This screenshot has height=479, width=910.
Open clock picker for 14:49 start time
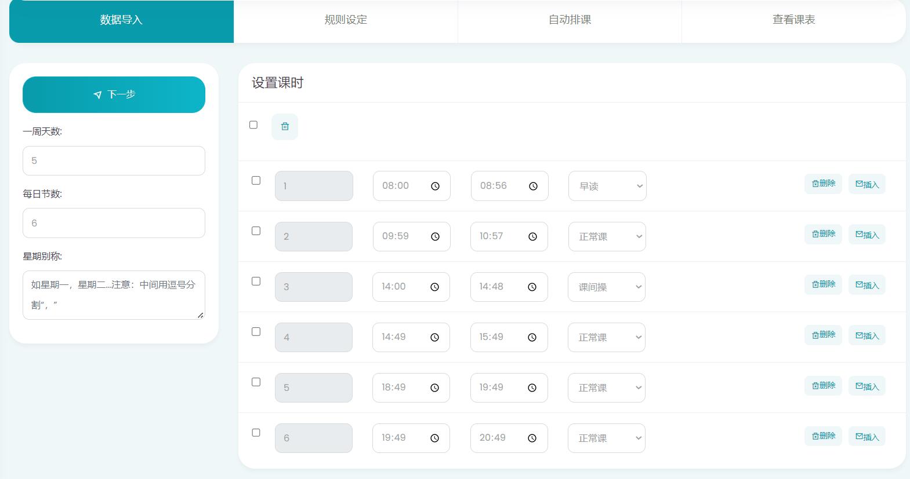pos(434,337)
